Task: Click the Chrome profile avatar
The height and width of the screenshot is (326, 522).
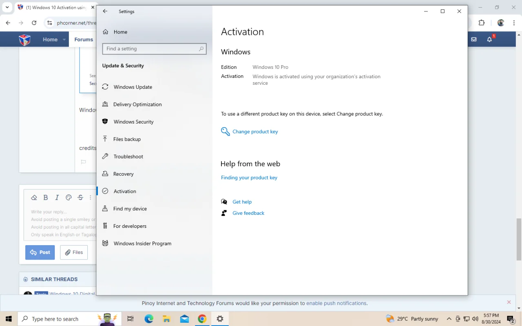Action: 501,23
